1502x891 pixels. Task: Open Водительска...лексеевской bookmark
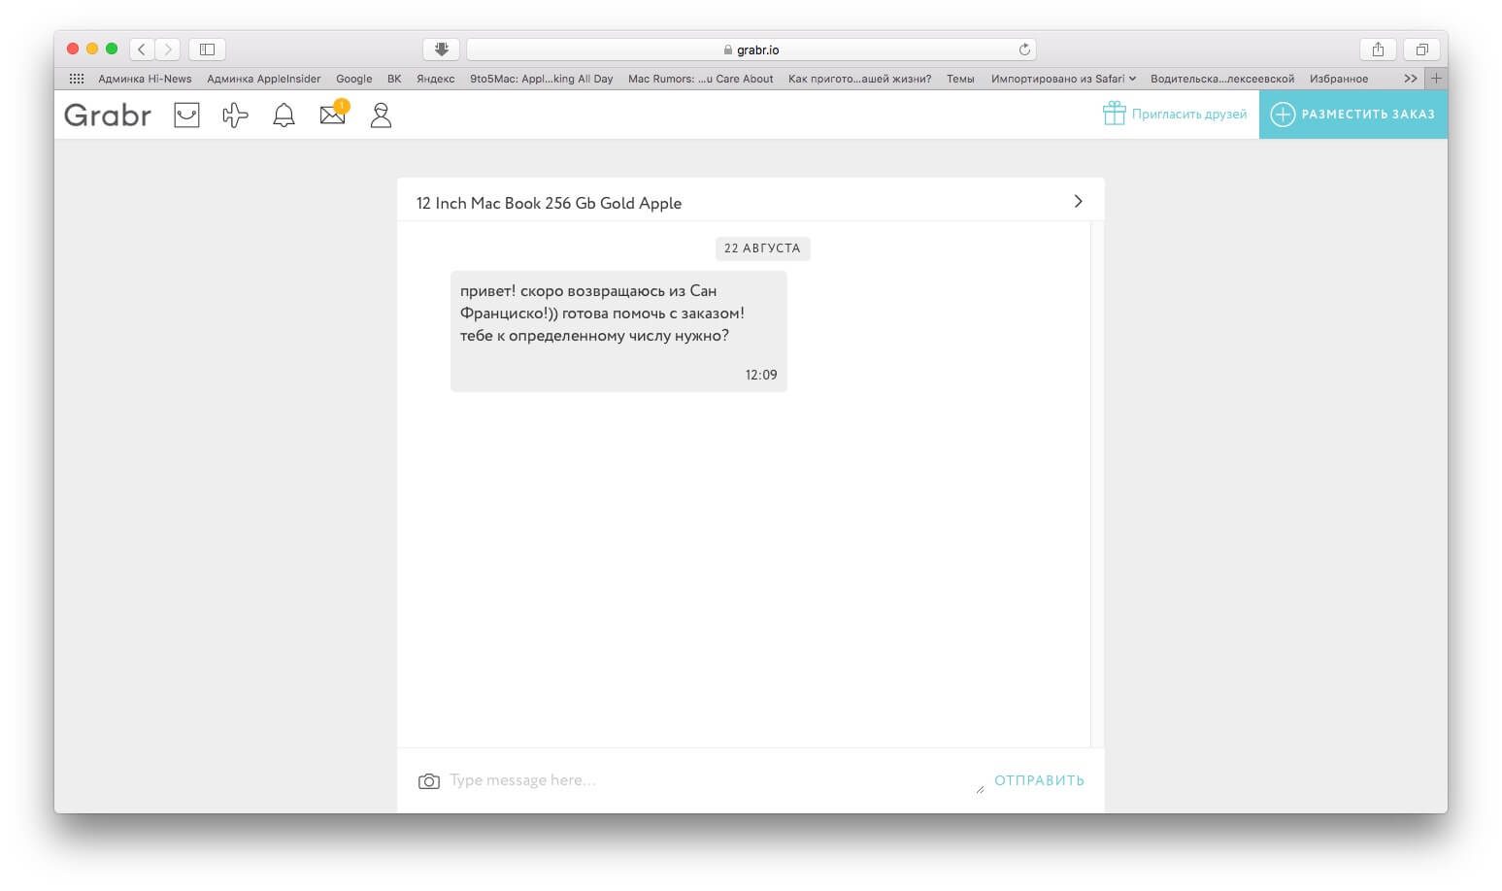coord(1221,79)
